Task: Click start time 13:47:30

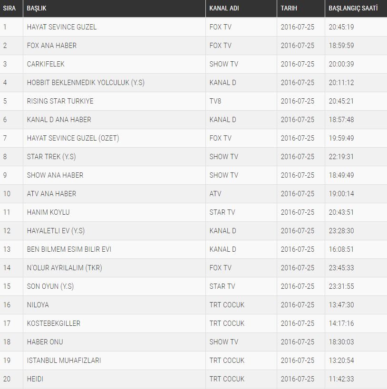Action: (x=341, y=304)
